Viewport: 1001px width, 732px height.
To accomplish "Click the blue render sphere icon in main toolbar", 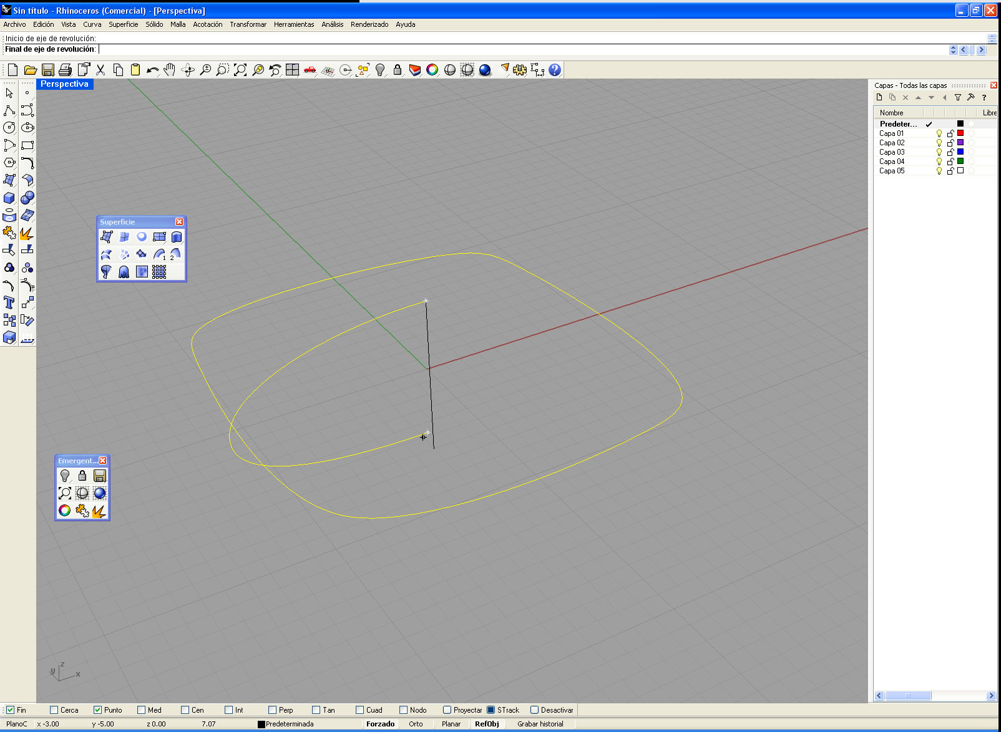I will point(485,70).
